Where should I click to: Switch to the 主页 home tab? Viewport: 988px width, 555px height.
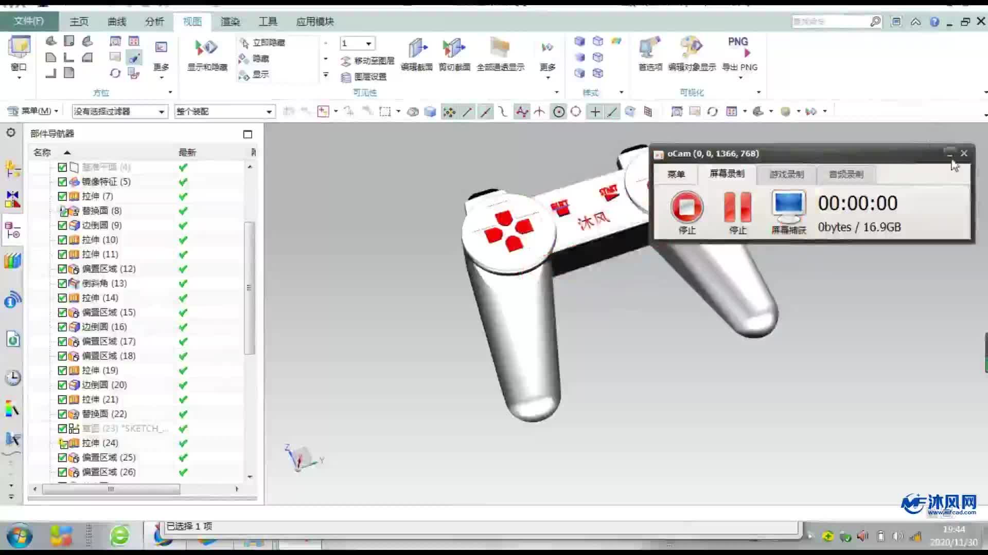point(79,22)
